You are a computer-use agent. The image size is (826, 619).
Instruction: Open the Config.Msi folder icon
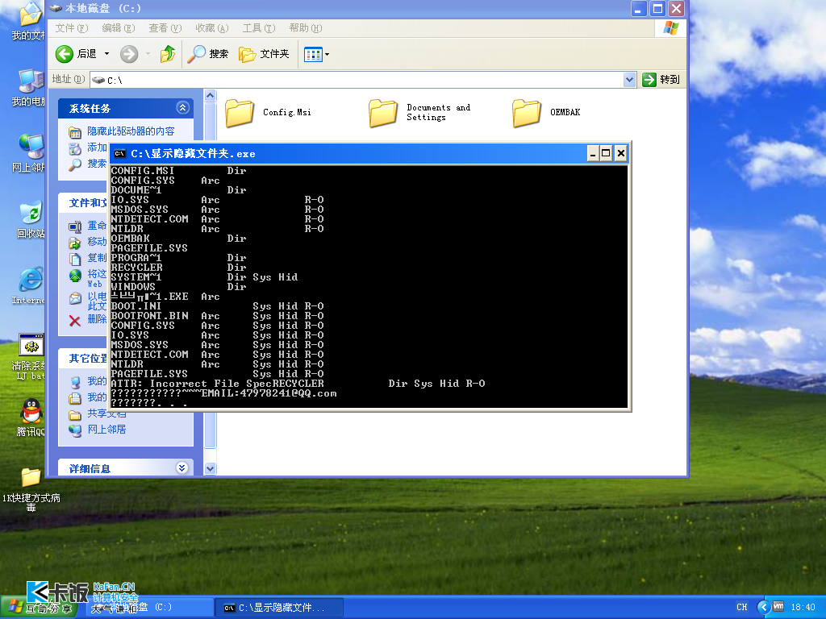(x=240, y=113)
